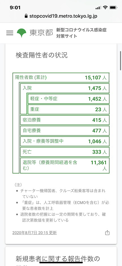
Task: Tap the 死亡 333人 row
Action: click(x=65, y=152)
